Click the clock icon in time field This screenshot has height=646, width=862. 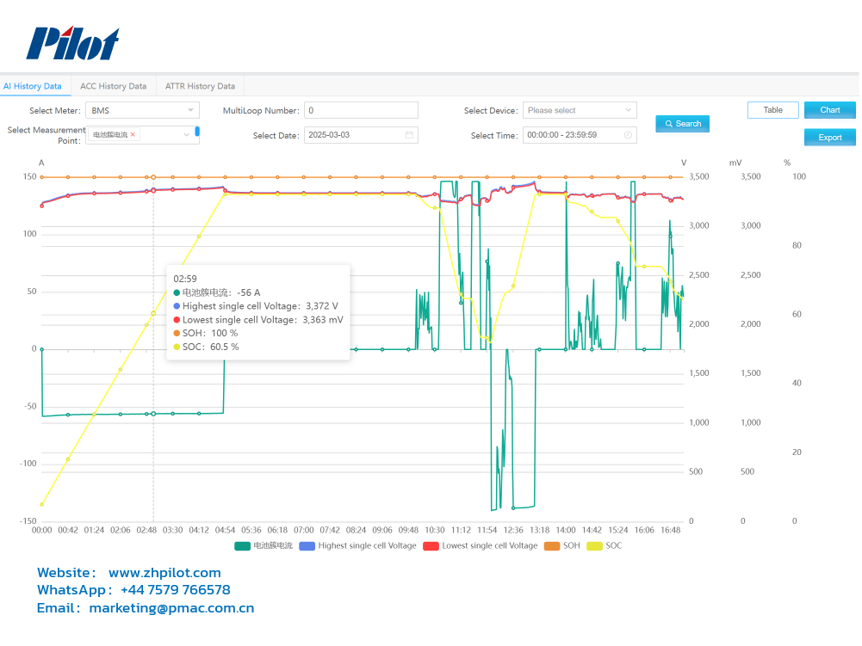tap(628, 135)
